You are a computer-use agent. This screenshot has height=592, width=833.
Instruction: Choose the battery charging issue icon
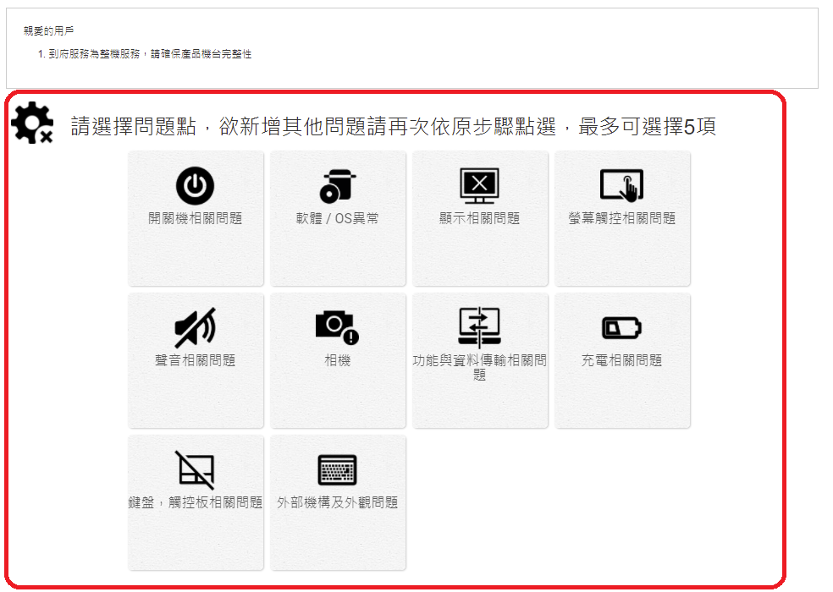[621, 327]
